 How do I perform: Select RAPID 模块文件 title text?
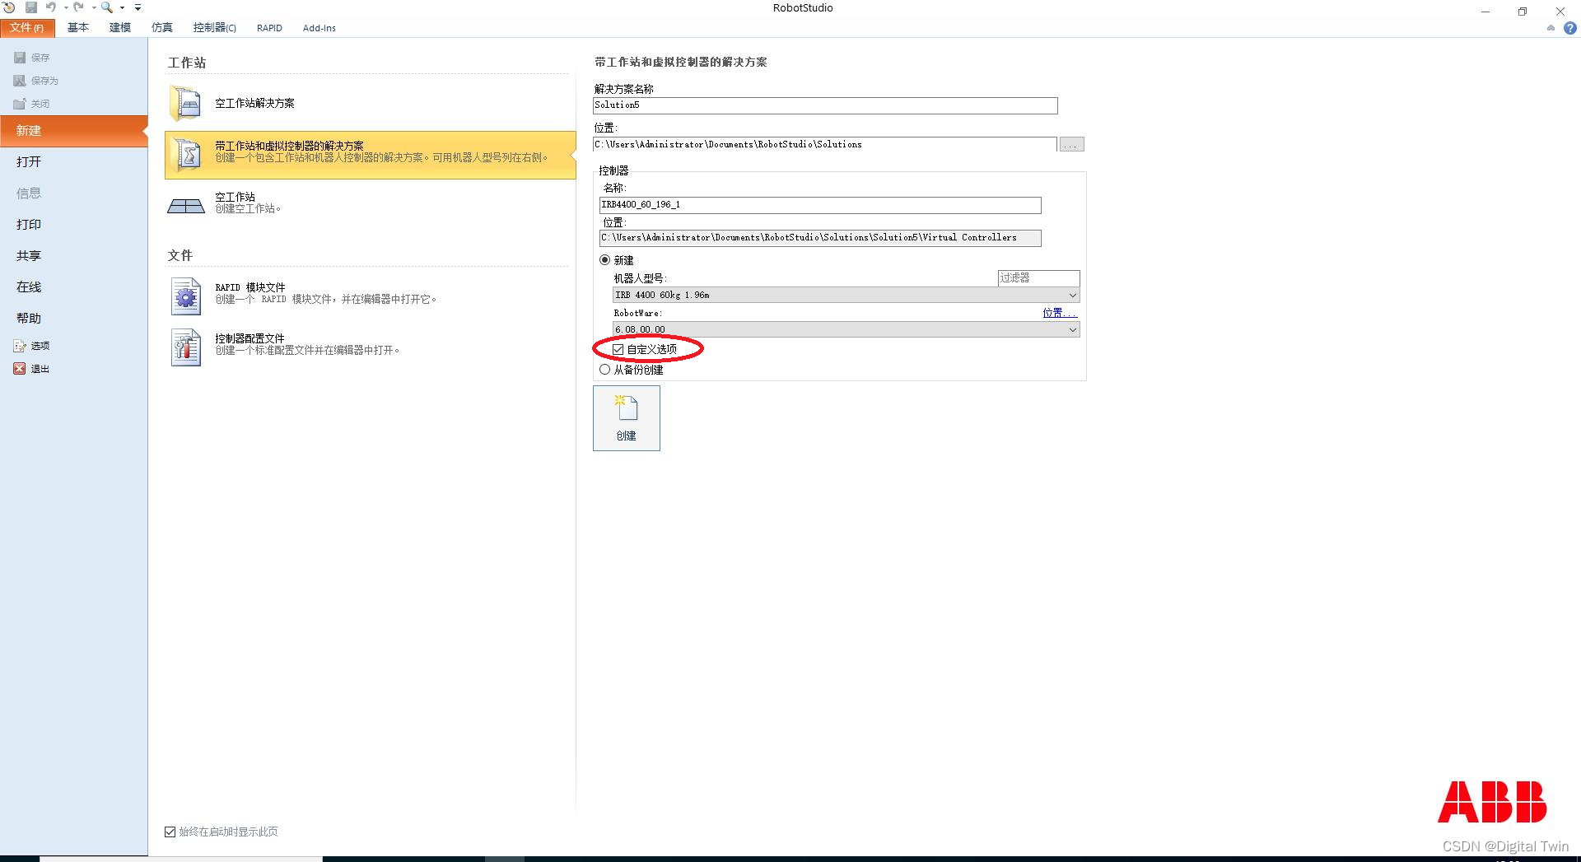click(250, 287)
